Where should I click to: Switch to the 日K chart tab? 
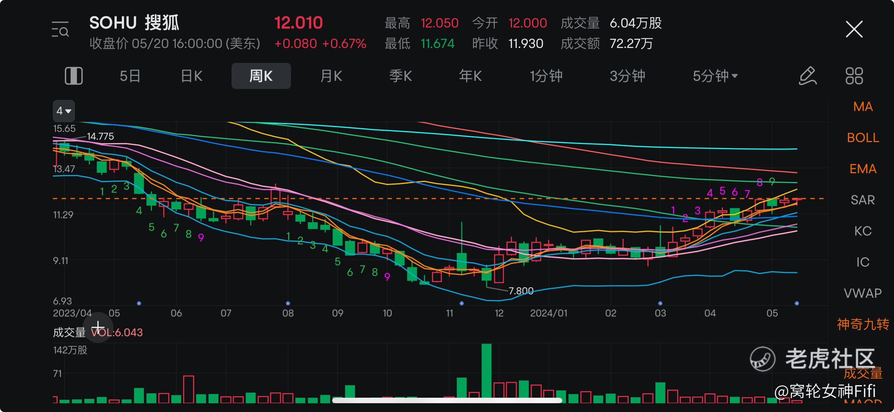tap(192, 76)
